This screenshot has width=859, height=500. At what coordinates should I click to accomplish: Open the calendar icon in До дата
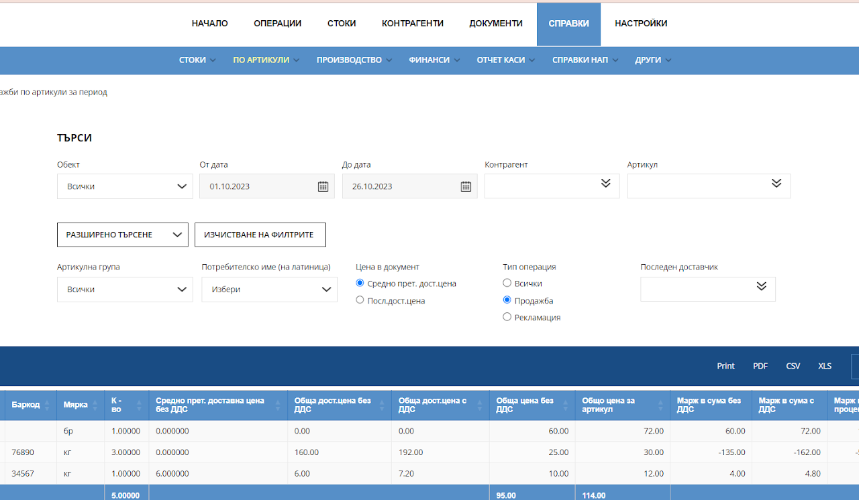(x=466, y=186)
